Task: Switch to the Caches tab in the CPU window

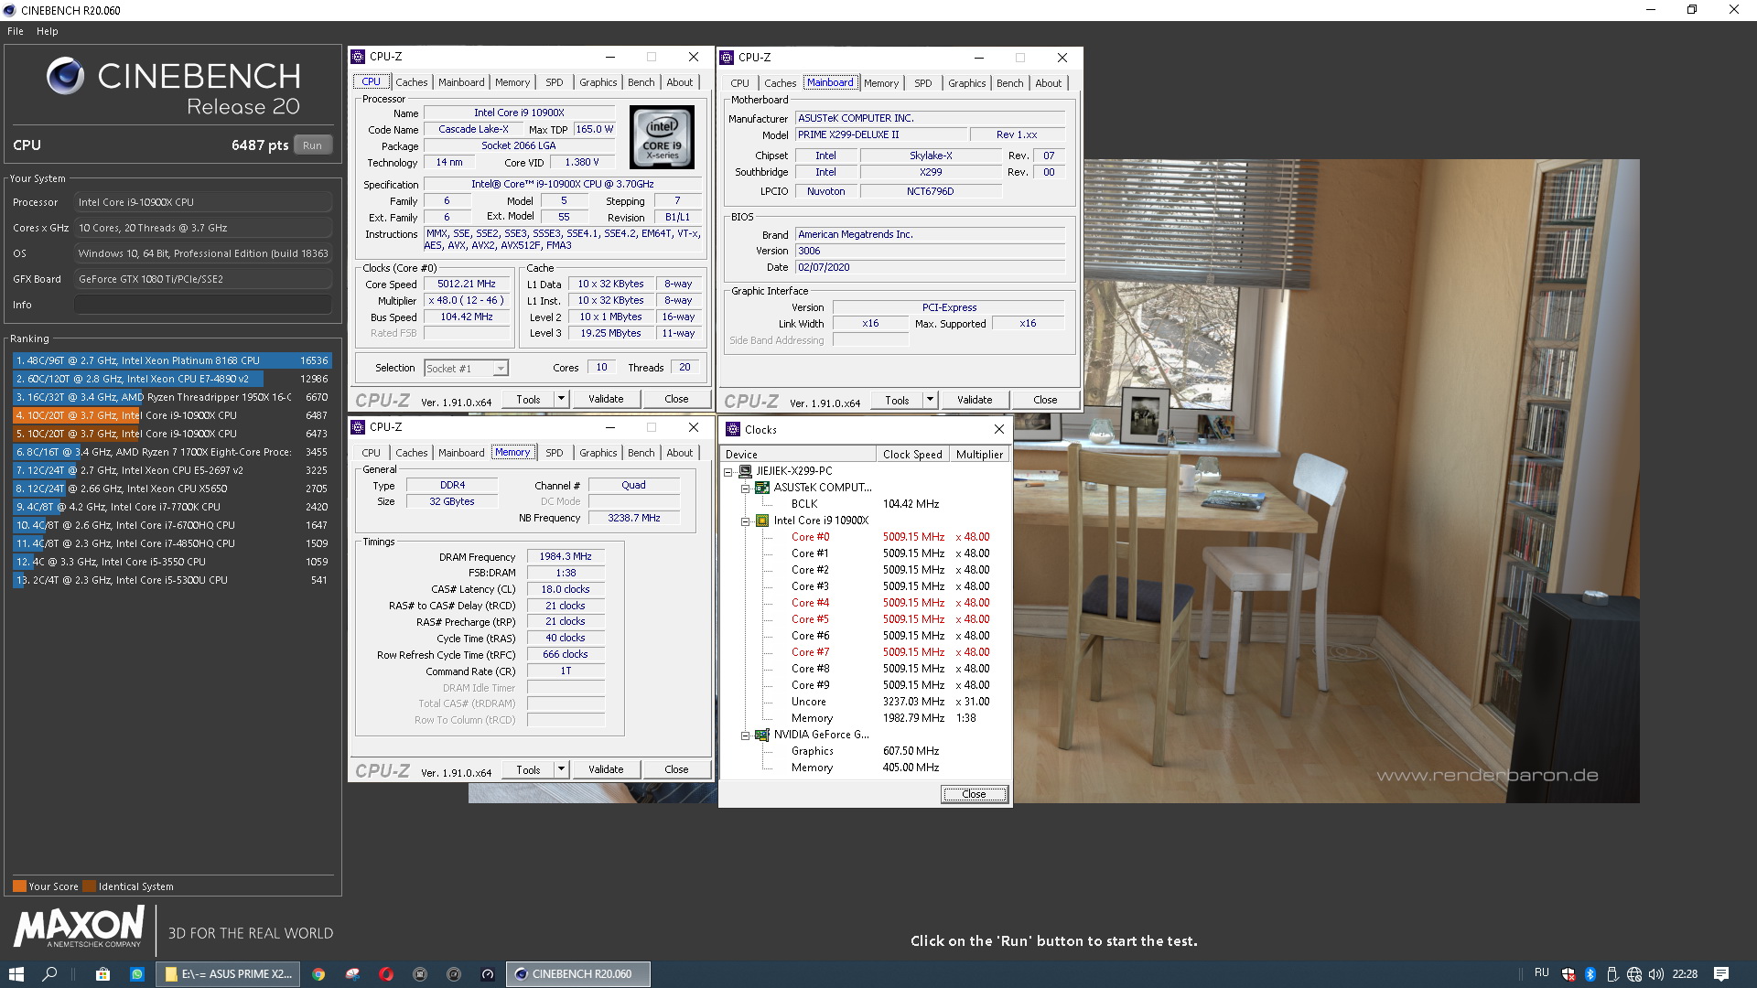Action: (x=412, y=82)
